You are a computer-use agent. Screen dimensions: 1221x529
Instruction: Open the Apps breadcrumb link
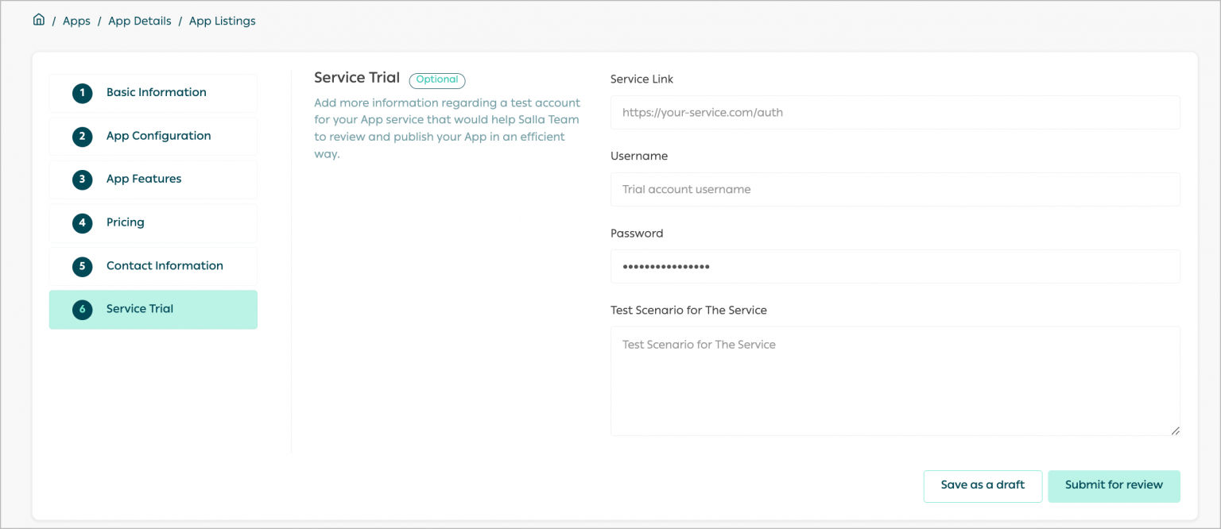[x=76, y=21]
